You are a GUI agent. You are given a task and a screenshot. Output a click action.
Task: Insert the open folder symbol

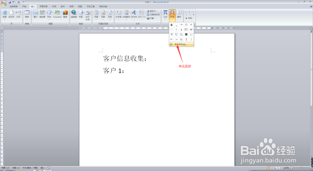tap(186, 29)
